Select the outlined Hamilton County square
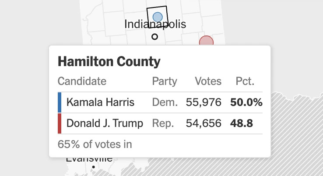Image resolution: width=323 pixels, height=176 pixels. click(x=158, y=17)
